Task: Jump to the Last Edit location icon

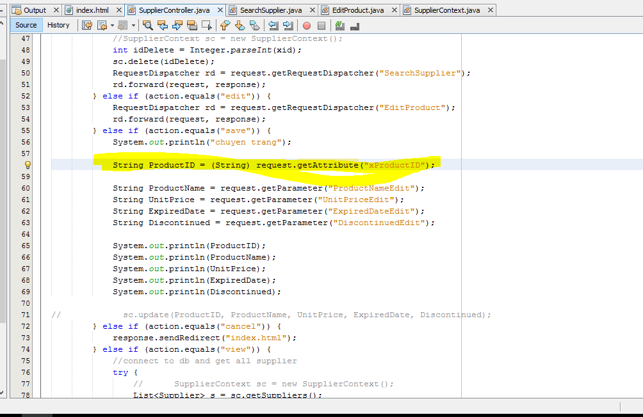Action: (x=88, y=26)
